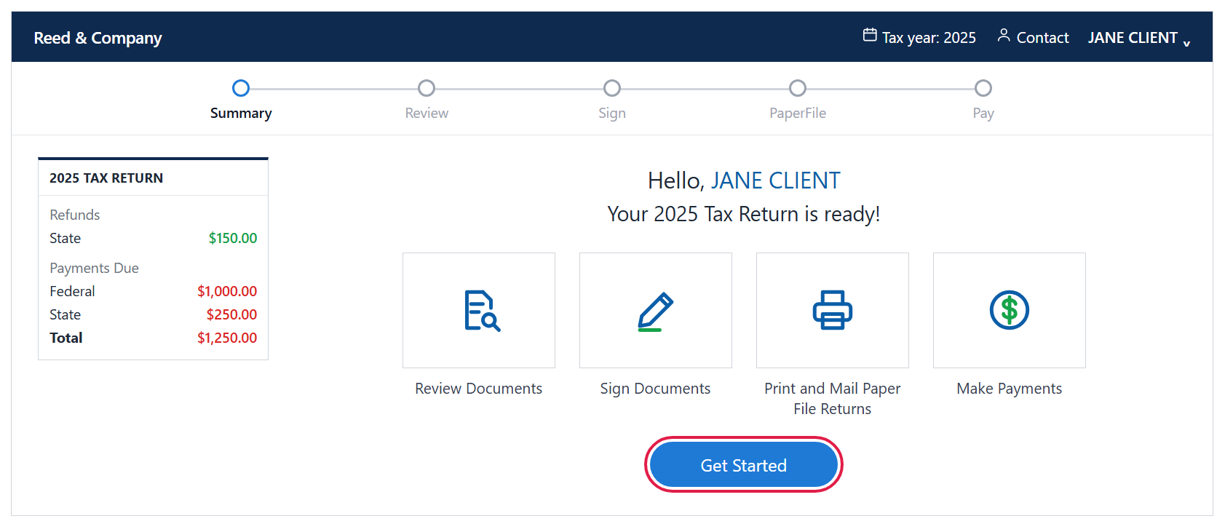Select the $150.00 state refund amount
The image size is (1225, 524).
coord(233,238)
